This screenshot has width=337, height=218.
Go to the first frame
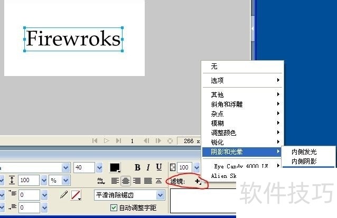[x=95, y=141]
